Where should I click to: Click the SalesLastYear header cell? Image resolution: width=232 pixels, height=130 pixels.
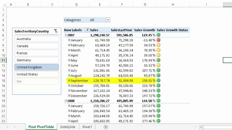(121, 30)
